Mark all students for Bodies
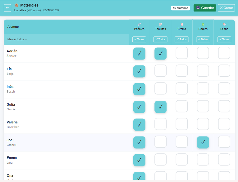The height and width of the screenshot is (182, 238). click(203, 39)
